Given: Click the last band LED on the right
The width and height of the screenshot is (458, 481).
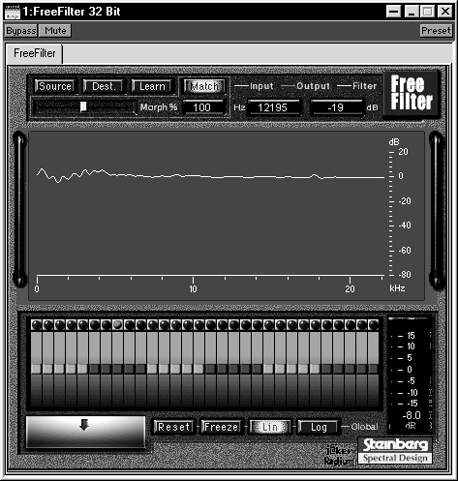Looking at the screenshot, I should coord(374,324).
